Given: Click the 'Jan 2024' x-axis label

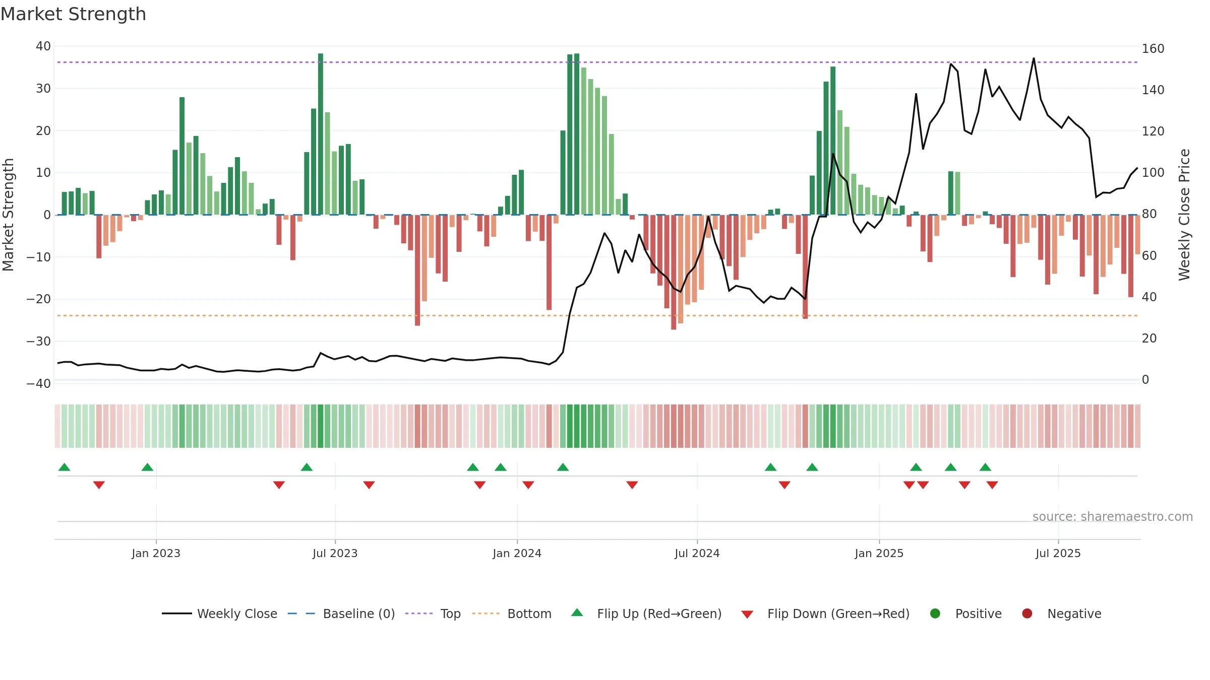Looking at the screenshot, I should [x=517, y=553].
